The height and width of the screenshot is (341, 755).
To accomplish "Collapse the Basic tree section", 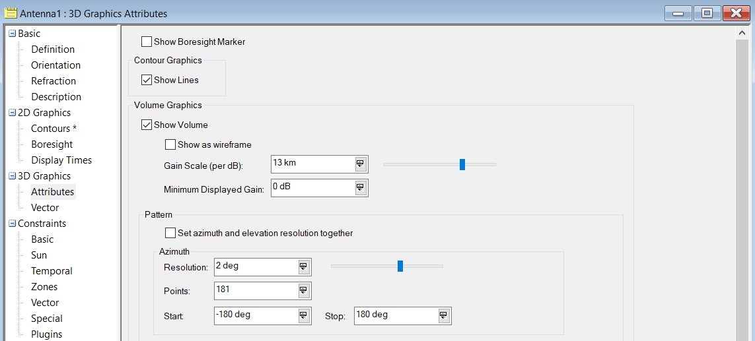I will (x=12, y=34).
